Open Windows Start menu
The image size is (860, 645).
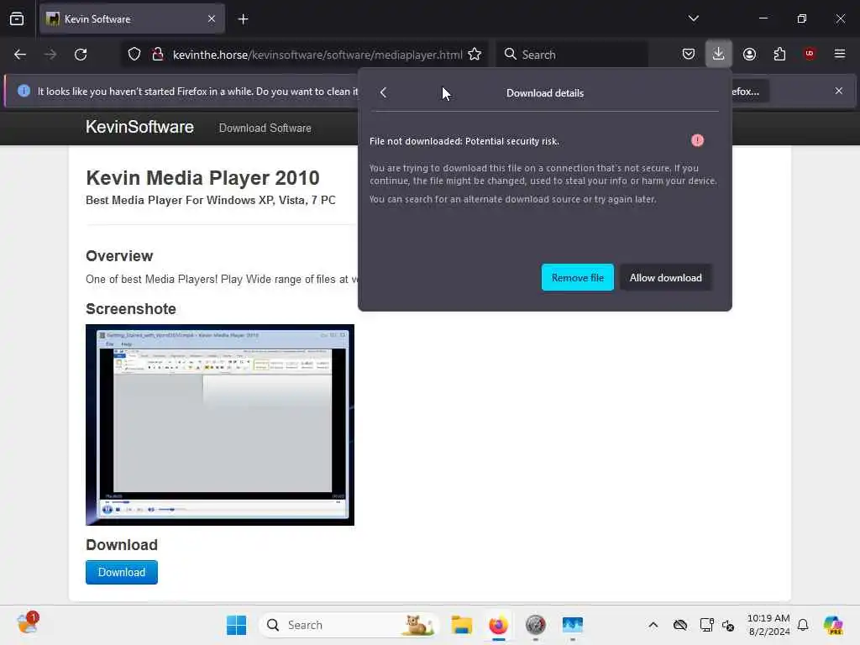tap(236, 625)
